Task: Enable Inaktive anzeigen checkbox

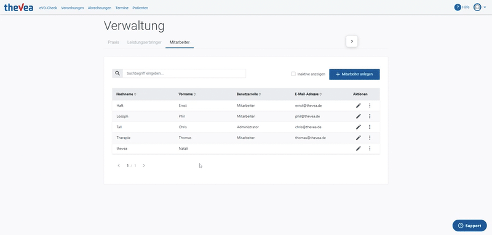Action: pyautogui.click(x=293, y=74)
